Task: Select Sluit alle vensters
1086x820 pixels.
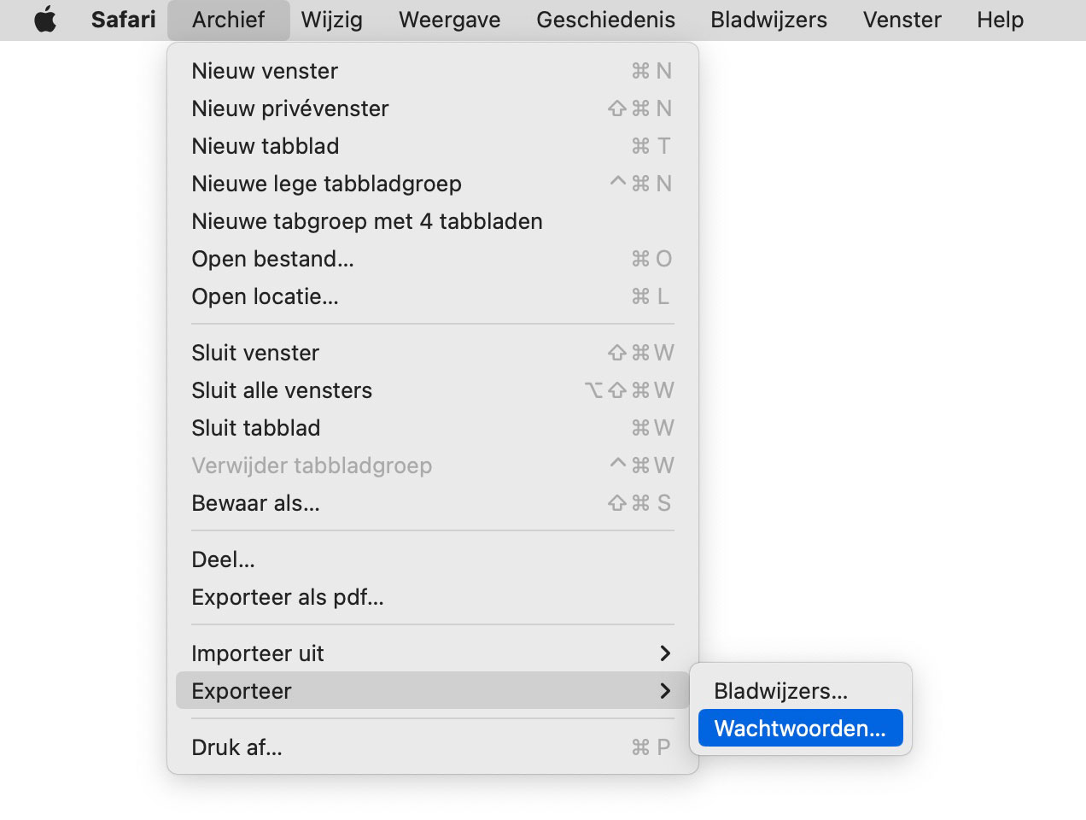Action: (432, 390)
